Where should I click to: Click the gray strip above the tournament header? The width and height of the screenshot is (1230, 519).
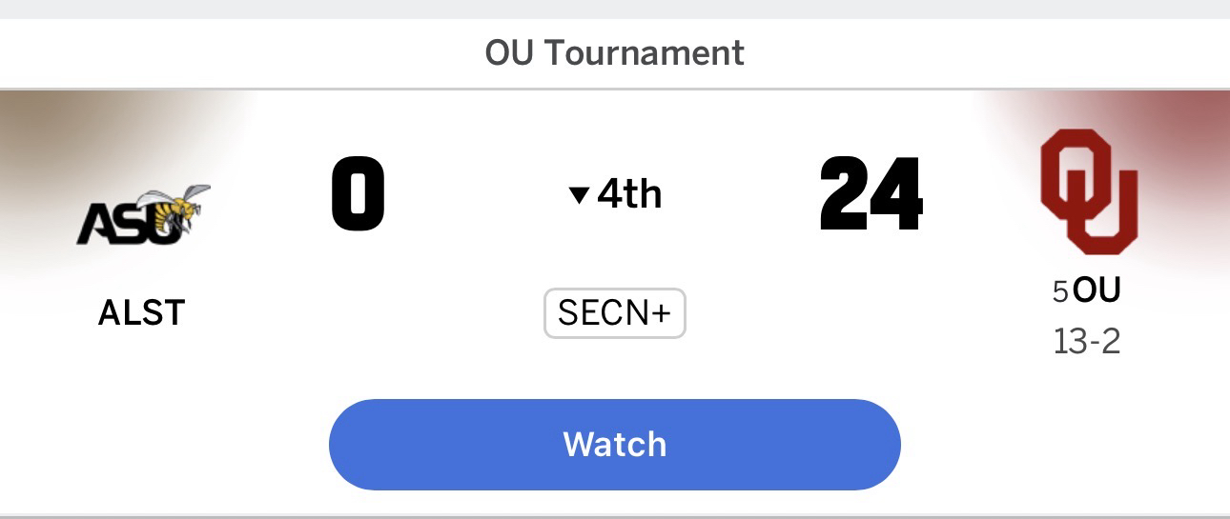615,9
